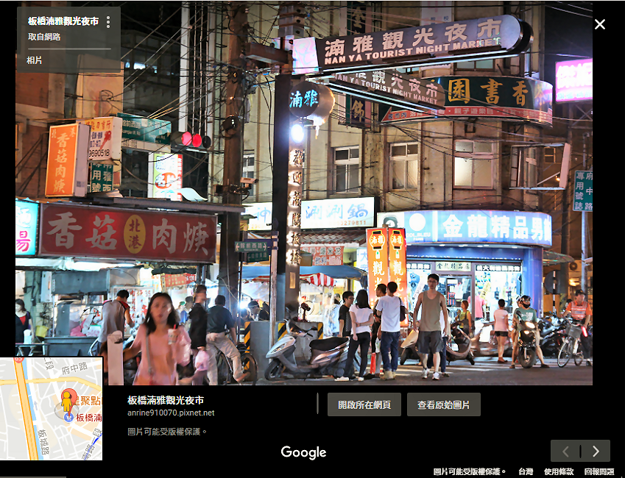Click the 板橋湳雅觀光夜市 caption below the photo
This screenshot has width=625, height=478.
coord(166,400)
